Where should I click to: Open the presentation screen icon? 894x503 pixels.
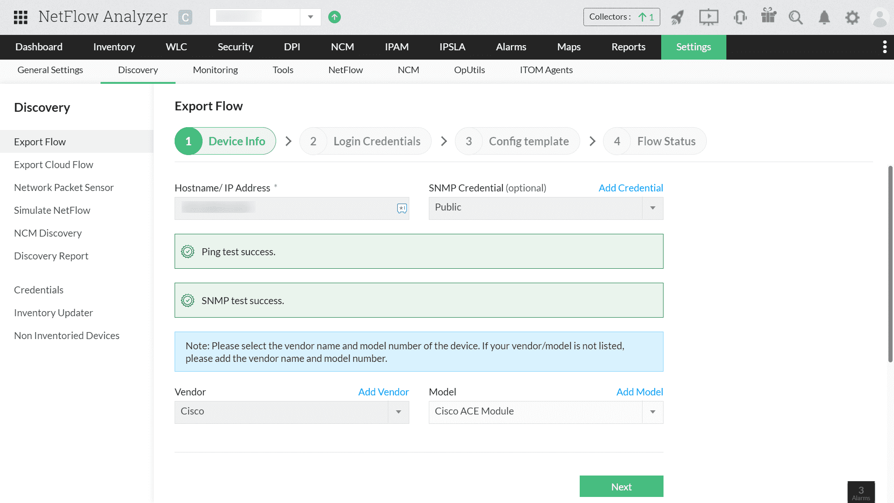[708, 17]
